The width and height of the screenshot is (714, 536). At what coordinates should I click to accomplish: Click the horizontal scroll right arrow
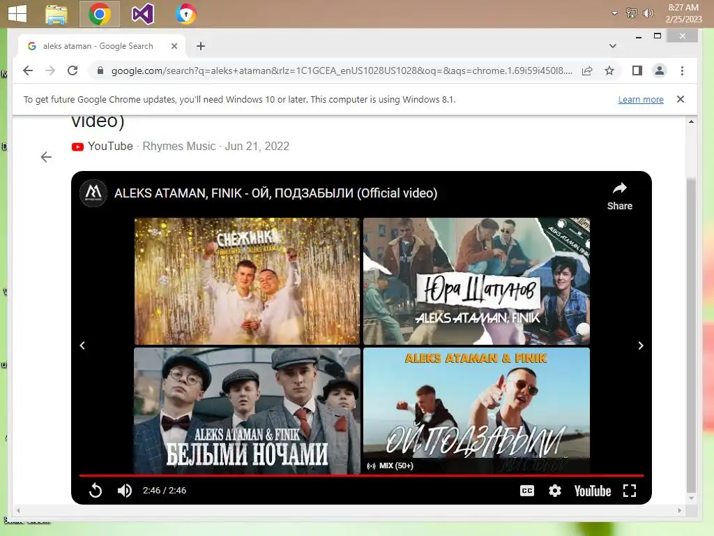click(x=679, y=510)
